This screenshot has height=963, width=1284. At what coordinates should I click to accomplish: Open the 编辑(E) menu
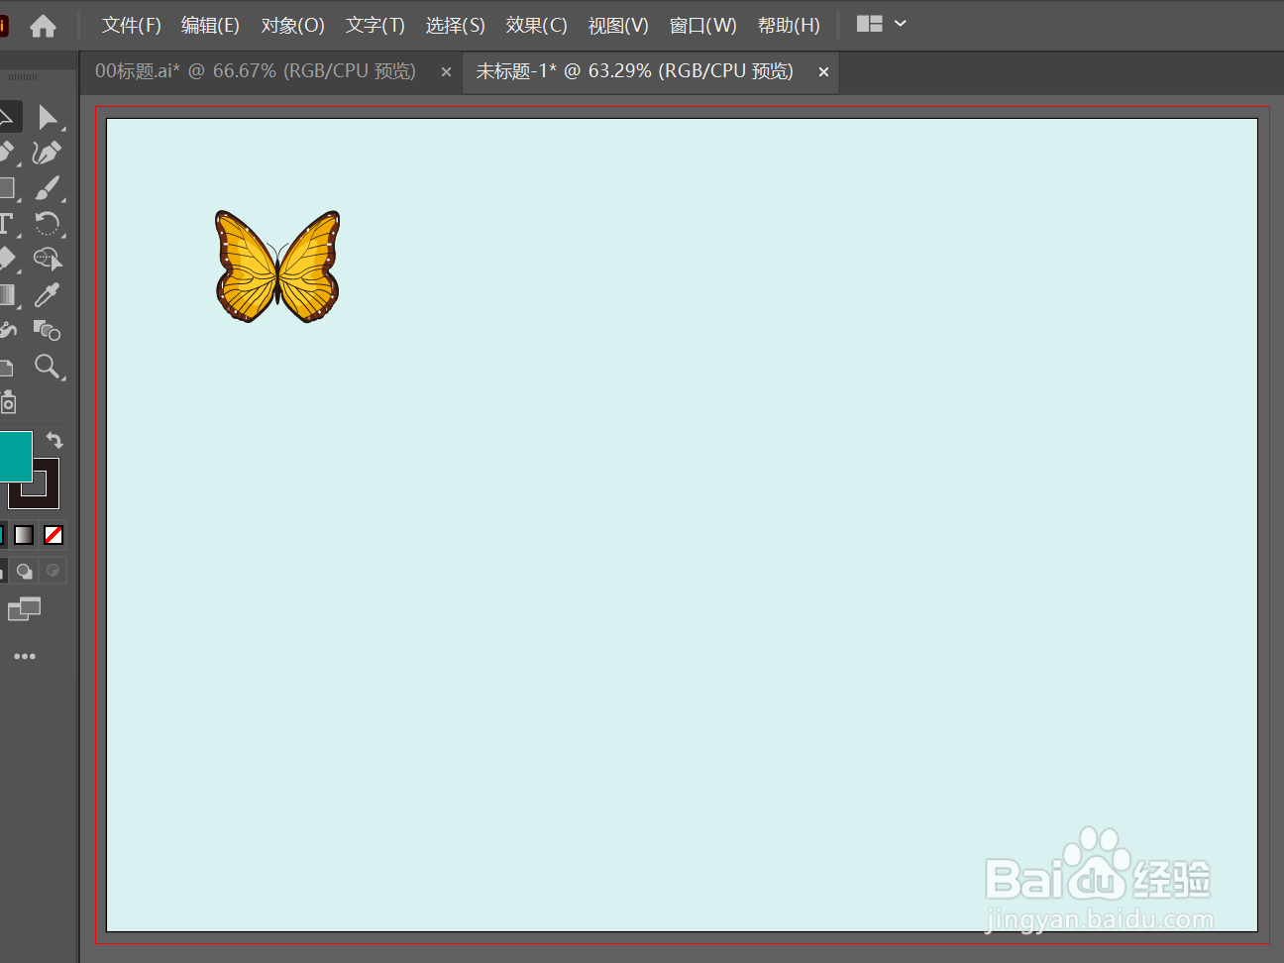click(210, 25)
